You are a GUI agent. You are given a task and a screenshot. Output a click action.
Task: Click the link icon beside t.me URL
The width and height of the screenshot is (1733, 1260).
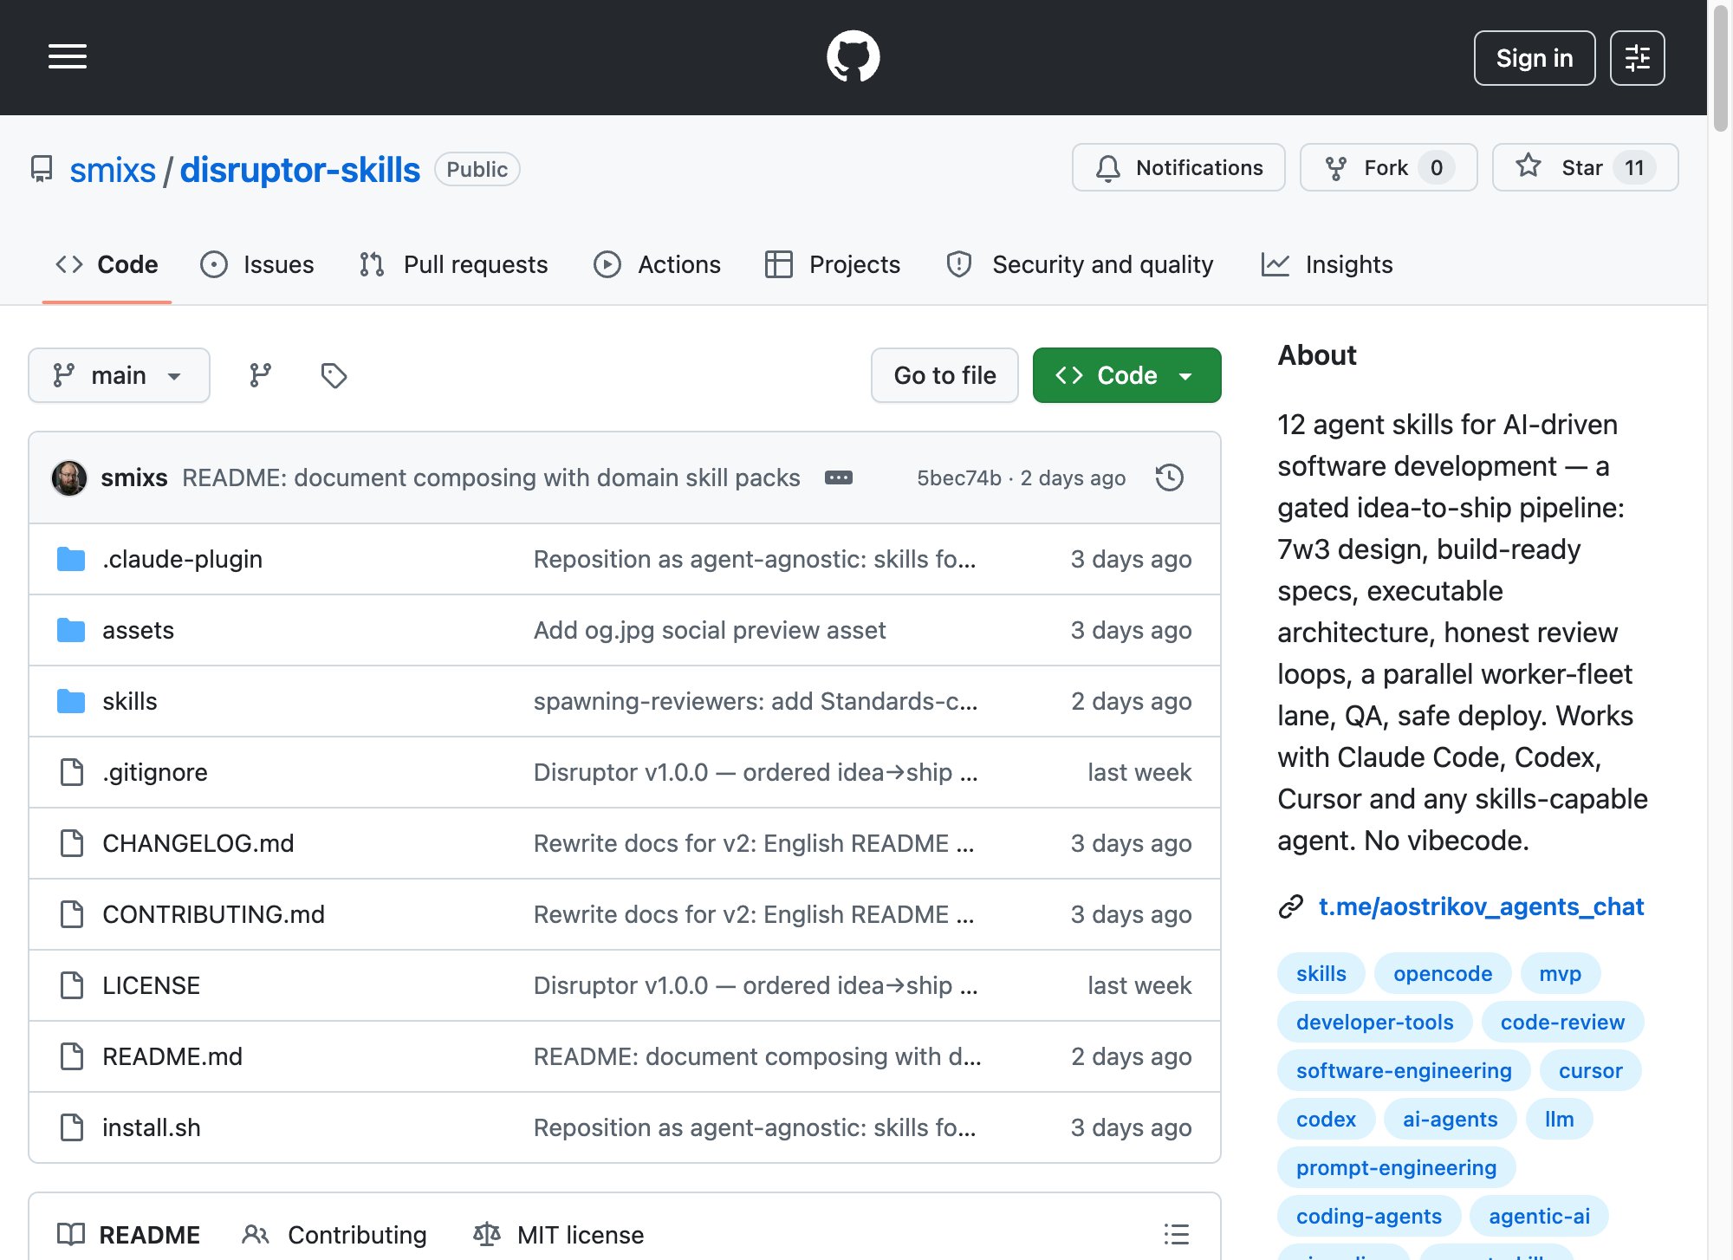pyautogui.click(x=1291, y=906)
